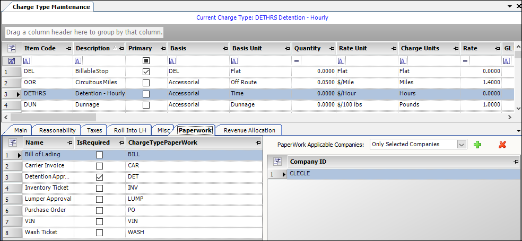The width and height of the screenshot is (522, 241).
Task: Click the Quantity filter operator equals sign
Action: [297, 61]
